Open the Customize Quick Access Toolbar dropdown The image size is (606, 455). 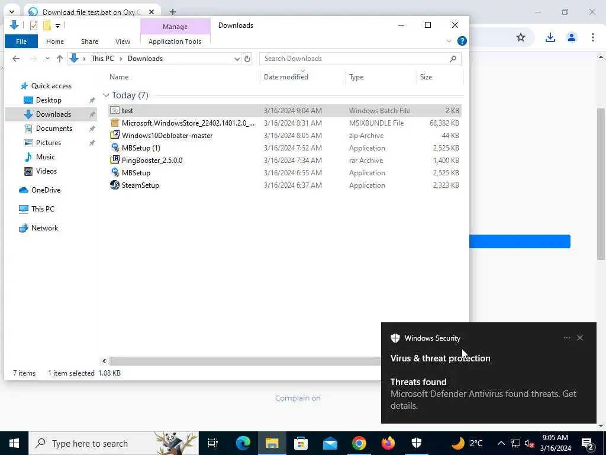(57, 26)
